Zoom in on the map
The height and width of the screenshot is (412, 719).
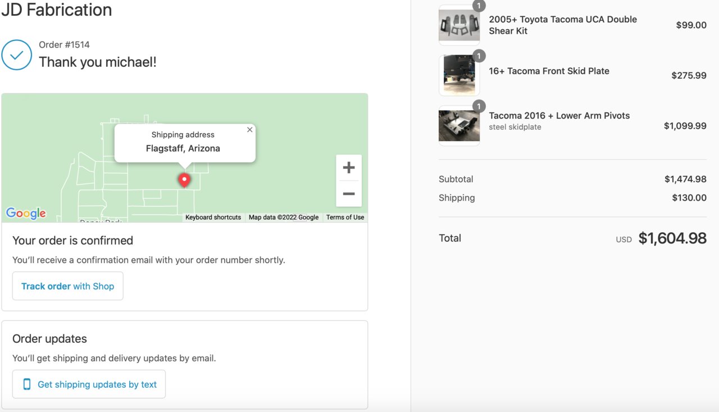click(349, 167)
